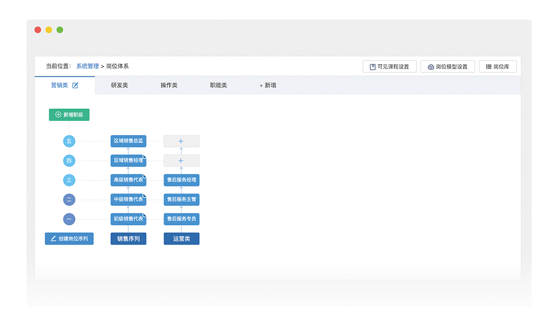Select the 区域销售总监 position node

(128, 141)
